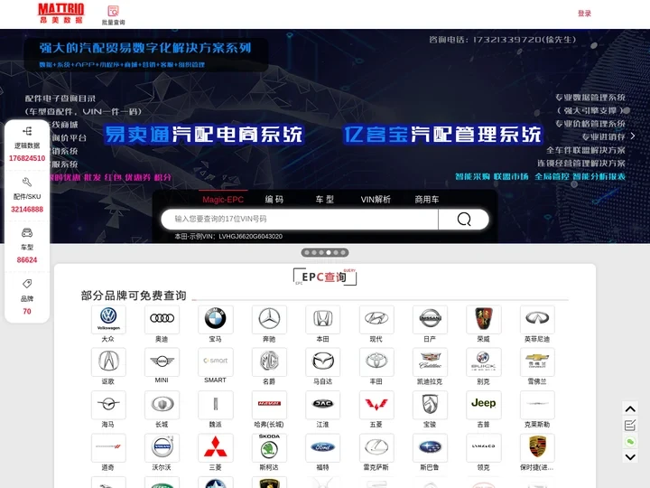Select the 雷克萨斯 Lexus brand logo
The image size is (650, 488).
376,447
